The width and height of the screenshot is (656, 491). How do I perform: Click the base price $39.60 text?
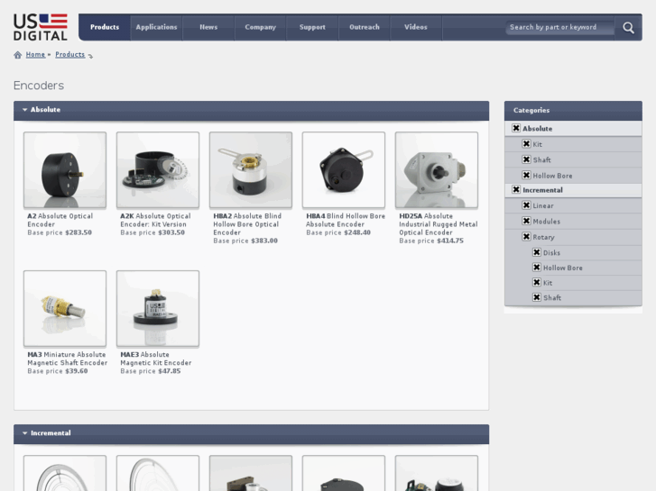58,371
